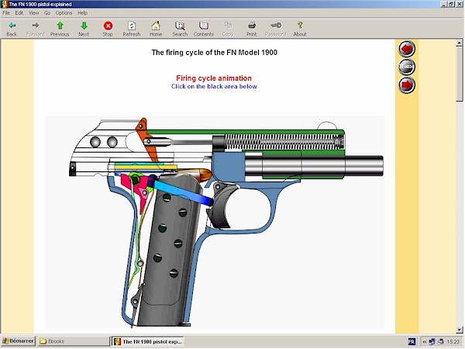The width and height of the screenshot is (465, 349).
Task: Go to Next page with green down arrow
Action: coord(84,29)
